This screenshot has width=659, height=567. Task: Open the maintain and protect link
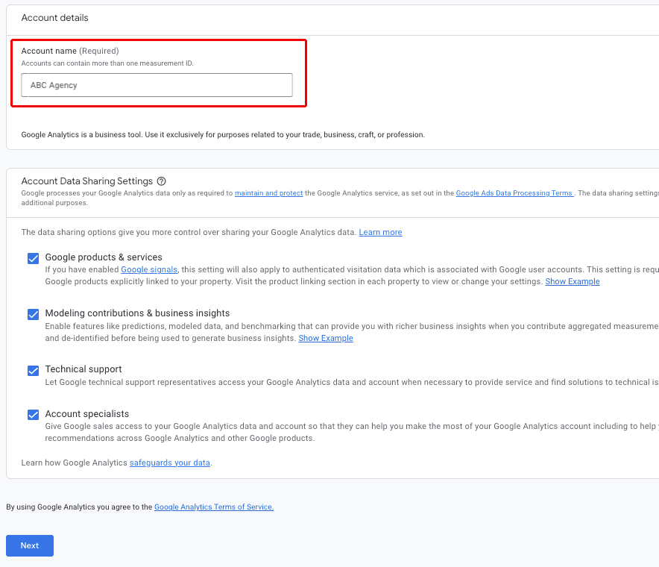click(268, 193)
